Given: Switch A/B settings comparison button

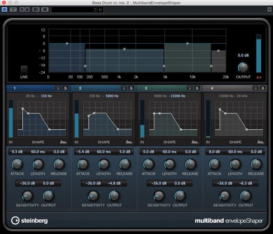Looking at the screenshot, I should [36, 10].
